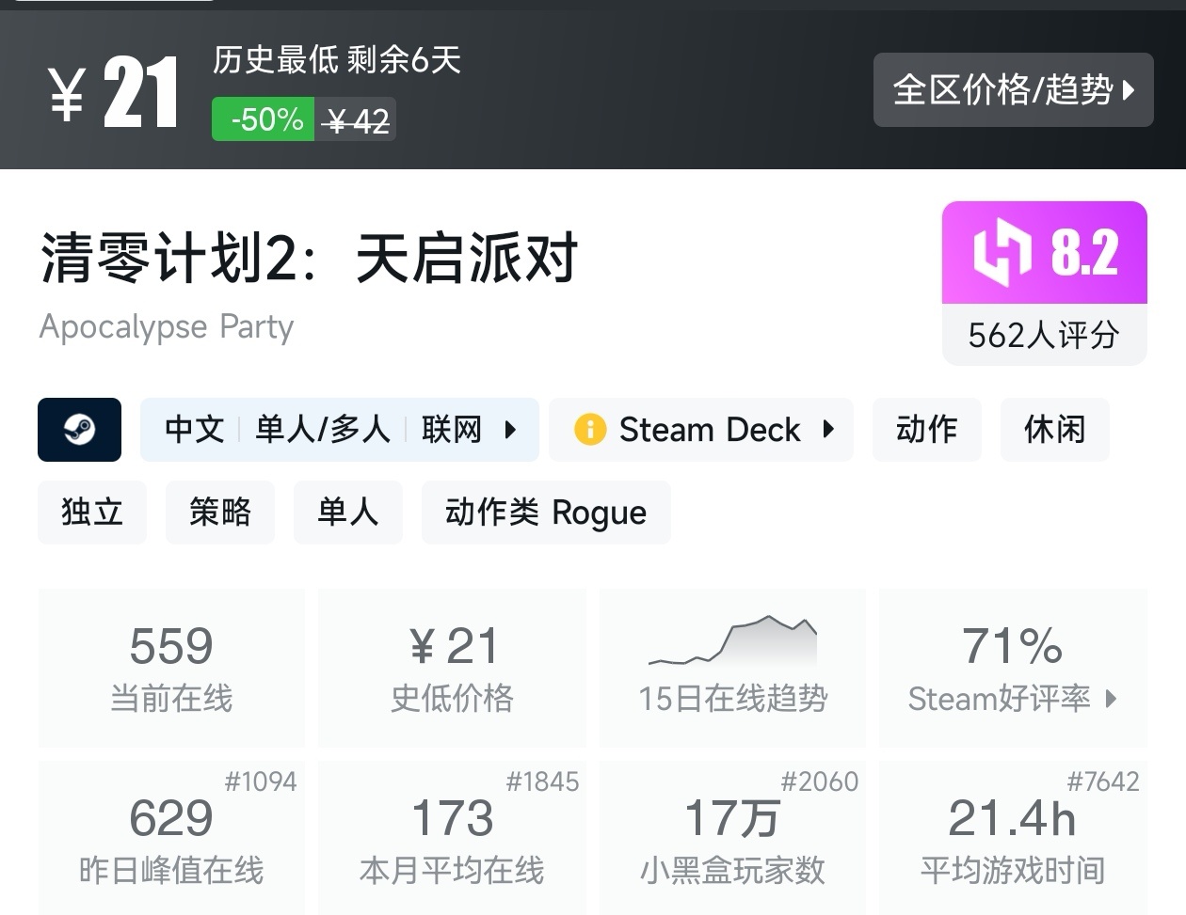Click the #2060 rank label
The height and width of the screenshot is (915, 1186).
point(820,781)
